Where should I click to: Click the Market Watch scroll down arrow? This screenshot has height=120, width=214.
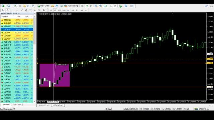coord(34,101)
